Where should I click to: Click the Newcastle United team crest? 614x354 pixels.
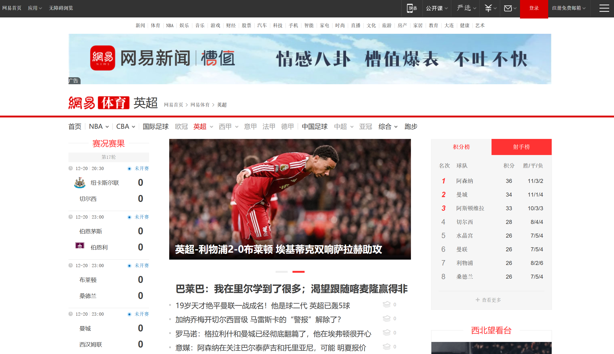[80, 183]
